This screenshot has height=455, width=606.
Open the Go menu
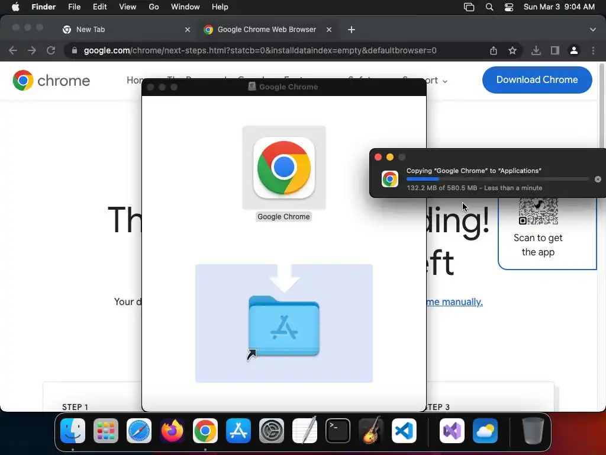pos(154,7)
